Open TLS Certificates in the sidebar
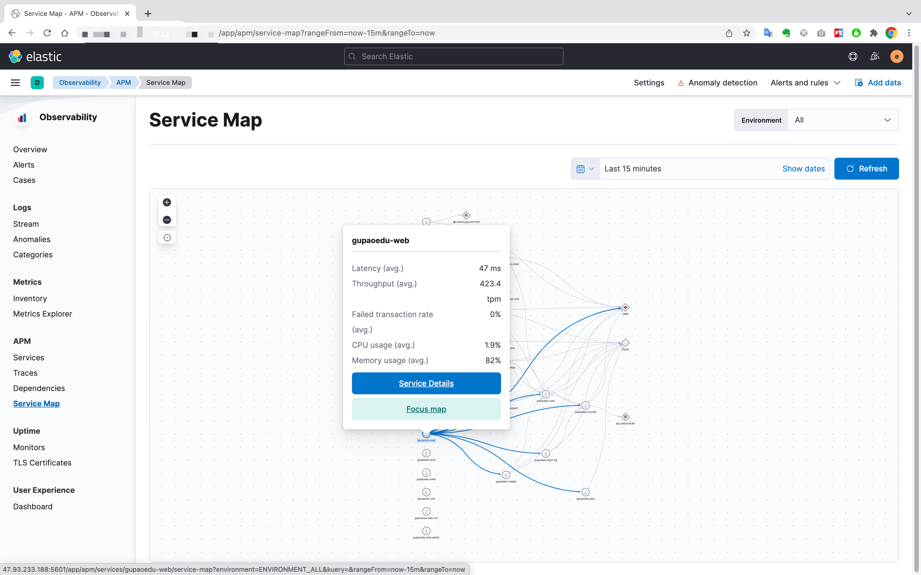 point(42,463)
